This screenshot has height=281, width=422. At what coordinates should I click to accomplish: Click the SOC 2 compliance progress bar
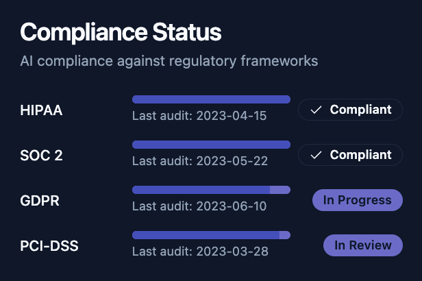(x=211, y=145)
